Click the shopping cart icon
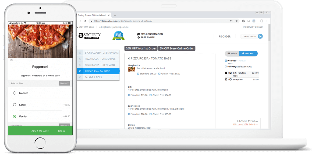This screenshot has height=157, width=312. point(260,36)
